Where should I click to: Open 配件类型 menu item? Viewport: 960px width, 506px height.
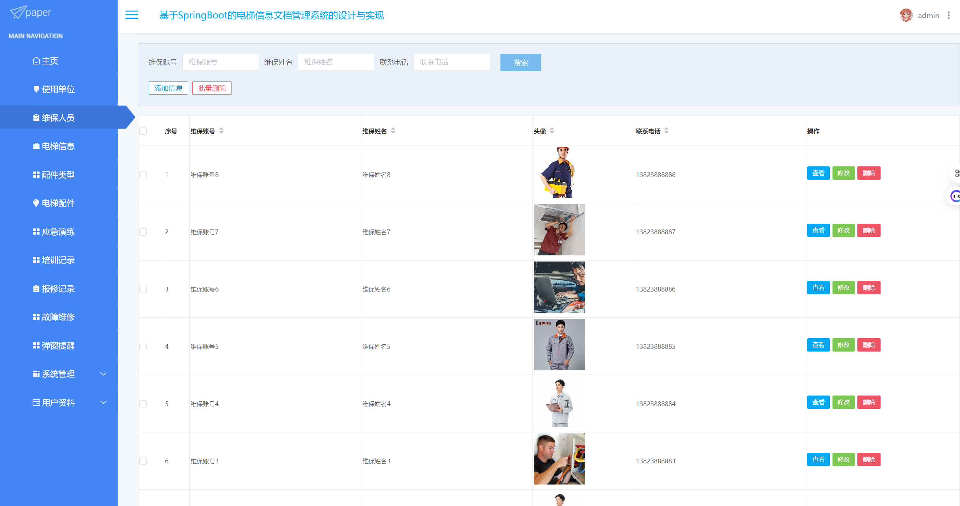(x=59, y=175)
